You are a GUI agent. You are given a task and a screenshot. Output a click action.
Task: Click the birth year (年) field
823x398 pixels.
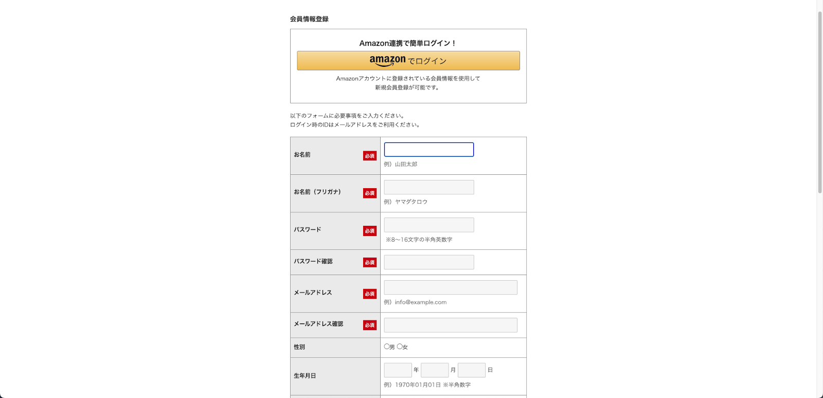(x=398, y=370)
